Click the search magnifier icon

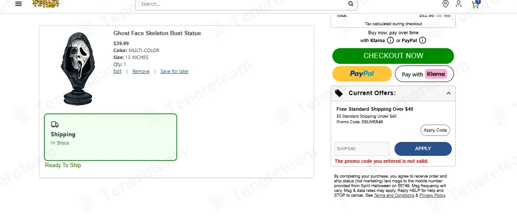pyautogui.click(x=351, y=4)
